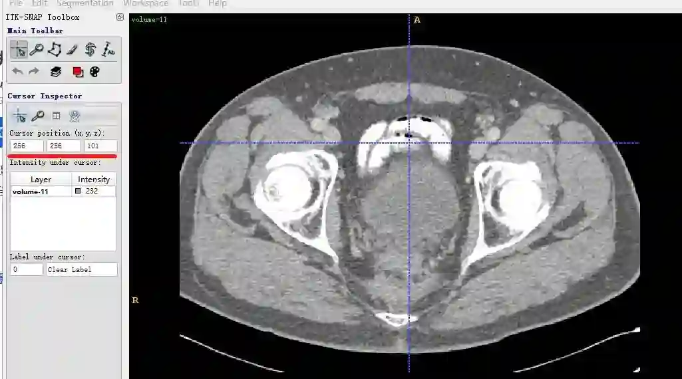
Task: Undock the ITK-SNAP Toolbox panel
Action: [x=120, y=17]
